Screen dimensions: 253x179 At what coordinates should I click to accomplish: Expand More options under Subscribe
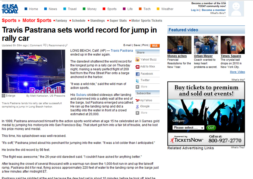(137, 113)
